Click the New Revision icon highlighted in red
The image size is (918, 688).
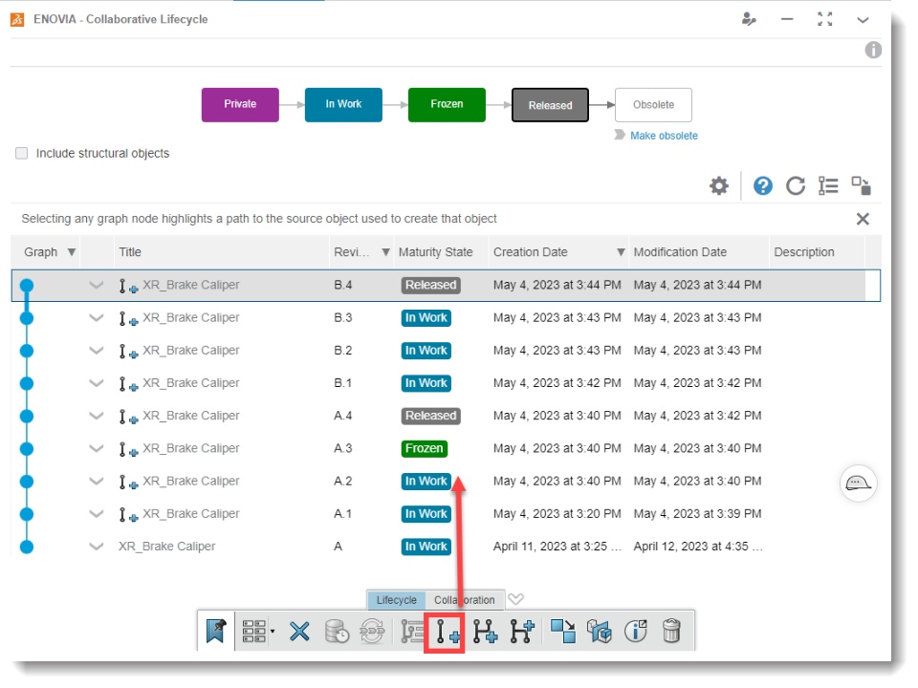click(445, 633)
